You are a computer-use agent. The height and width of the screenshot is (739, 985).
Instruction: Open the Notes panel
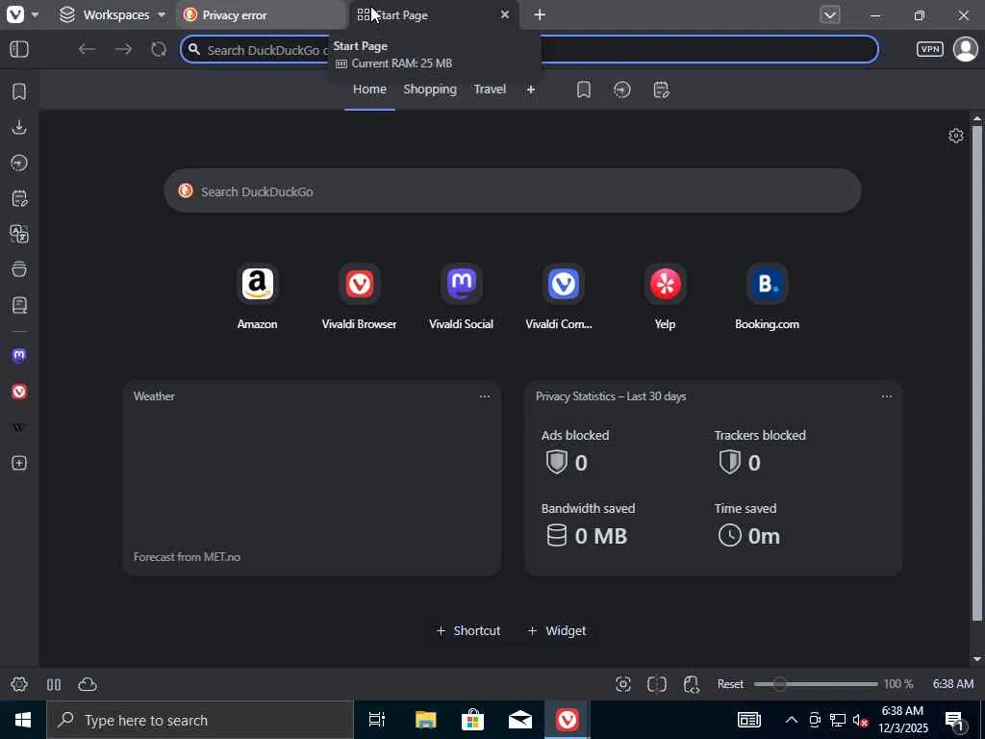click(x=19, y=198)
